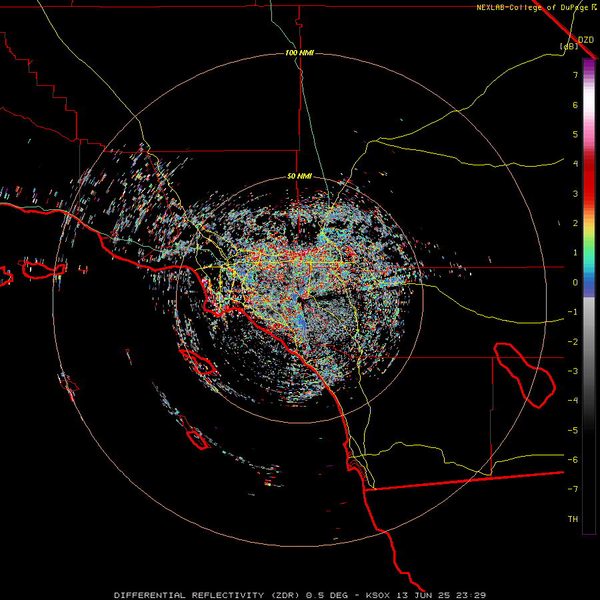This screenshot has width=600, height=600.
Task: Select the -7 dB scale value
Action: click(573, 489)
